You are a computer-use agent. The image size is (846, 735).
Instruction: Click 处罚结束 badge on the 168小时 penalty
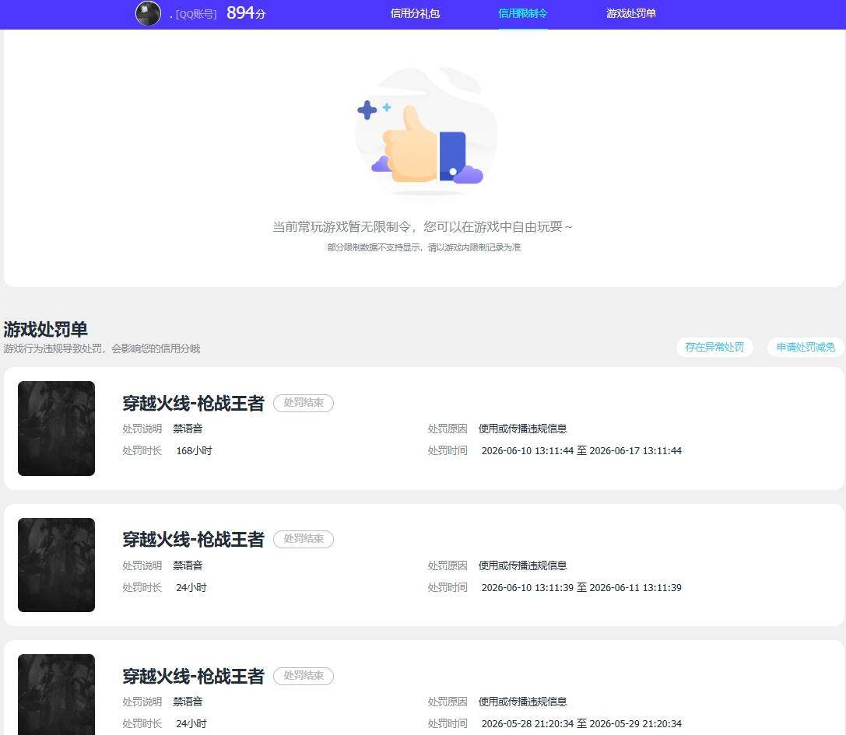[x=304, y=403]
